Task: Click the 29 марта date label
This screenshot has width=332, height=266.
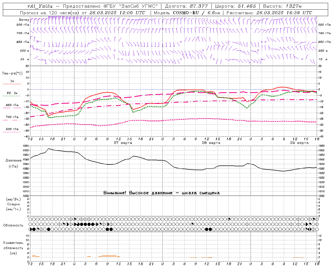Action: click(x=299, y=143)
